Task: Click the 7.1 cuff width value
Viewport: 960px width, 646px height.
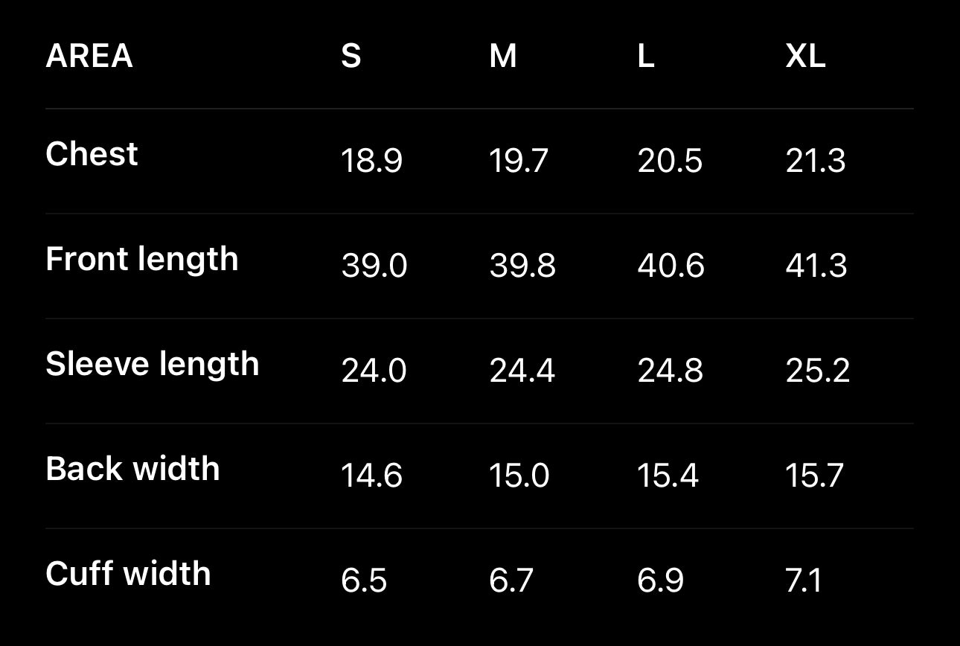Action: (804, 581)
